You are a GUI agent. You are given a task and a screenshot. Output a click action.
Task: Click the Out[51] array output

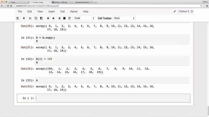tap(95, 49)
